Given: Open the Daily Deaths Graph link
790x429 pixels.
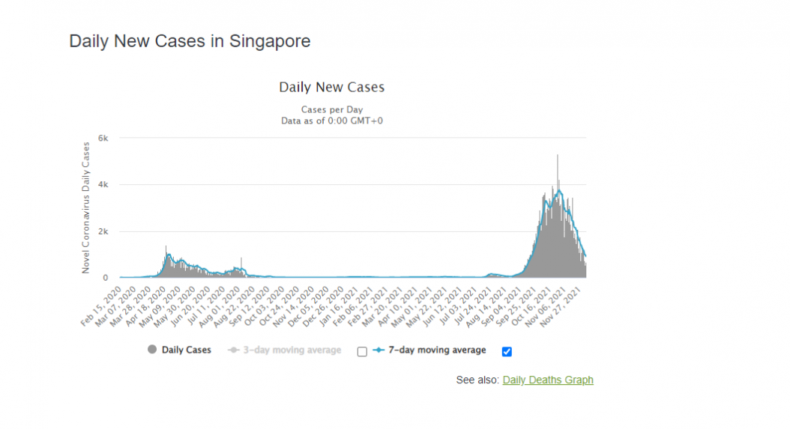Looking at the screenshot, I should [x=548, y=380].
